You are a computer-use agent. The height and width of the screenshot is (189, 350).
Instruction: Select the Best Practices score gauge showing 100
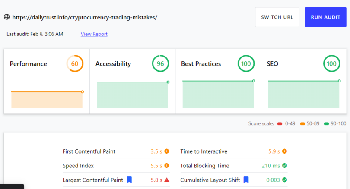(x=246, y=63)
